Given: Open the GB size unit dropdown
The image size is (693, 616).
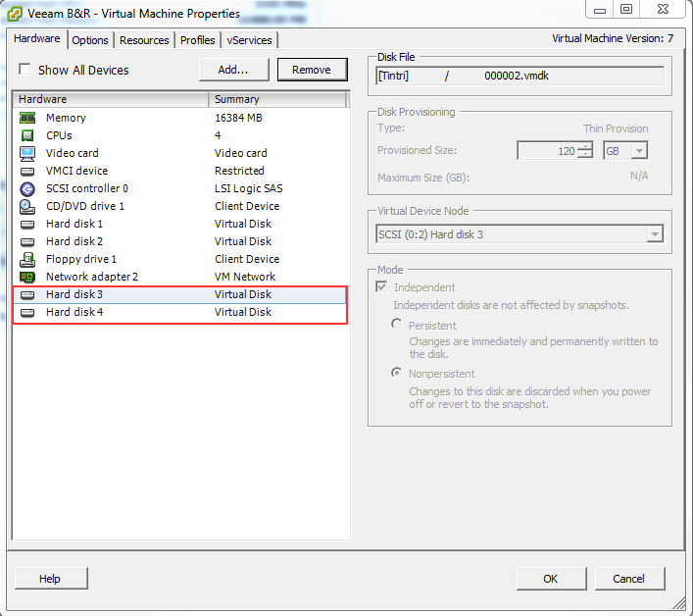Looking at the screenshot, I should [x=639, y=151].
